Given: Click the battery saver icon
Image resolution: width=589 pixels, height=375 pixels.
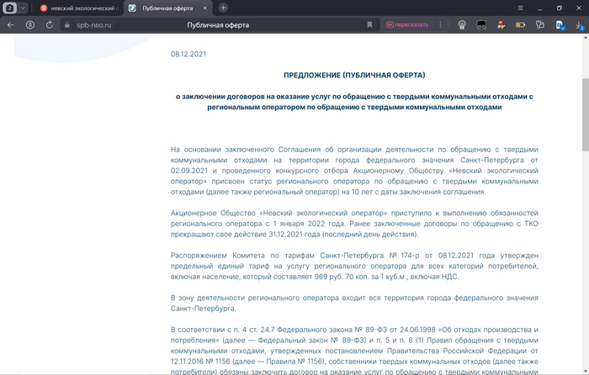Looking at the screenshot, I should (520, 24).
